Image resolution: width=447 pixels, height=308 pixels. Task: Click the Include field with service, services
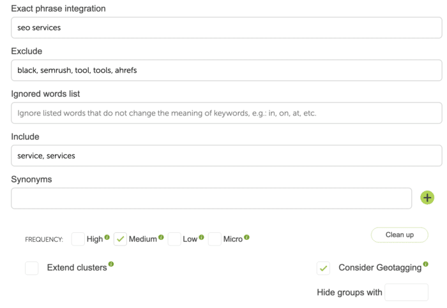point(227,156)
